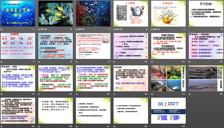Image resolution: width=224 pixels, height=128 pixels.
Task: Click the slide number label 20
Action: (x=71, y=126)
